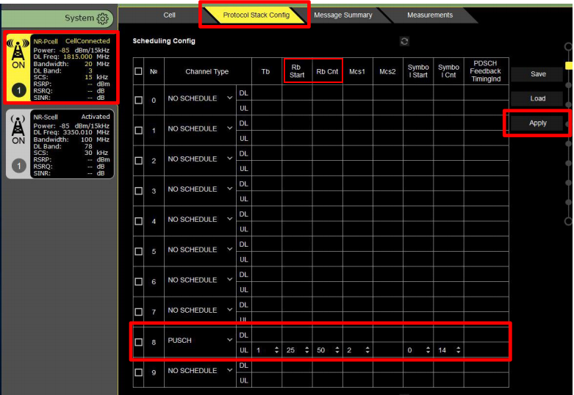Click the Rb Start value field in row 8
The height and width of the screenshot is (395, 574).
pos(293,351)
